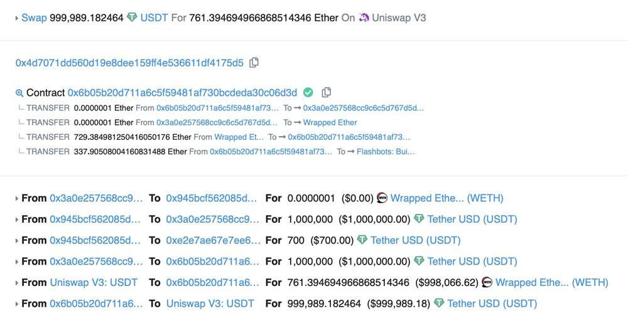This screenshot has width=628, height=328.
Task: Open contract 0x6b05b20d711a6c5f59481af730bcdeda30c06d3d
Action: [182, 93]
